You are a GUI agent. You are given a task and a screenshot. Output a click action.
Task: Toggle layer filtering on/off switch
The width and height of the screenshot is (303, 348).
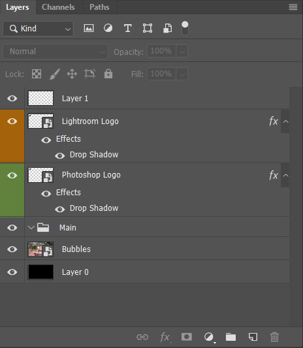[x=185, y=28]
